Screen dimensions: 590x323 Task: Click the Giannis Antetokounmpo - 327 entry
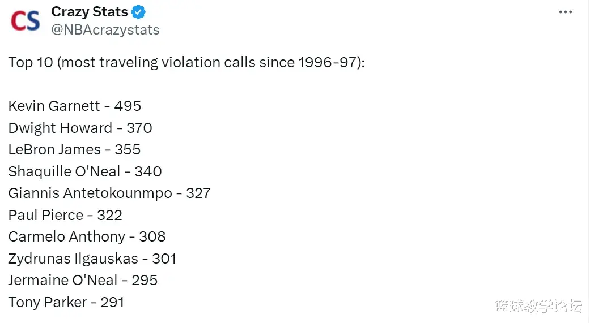[x=109, y=193]
